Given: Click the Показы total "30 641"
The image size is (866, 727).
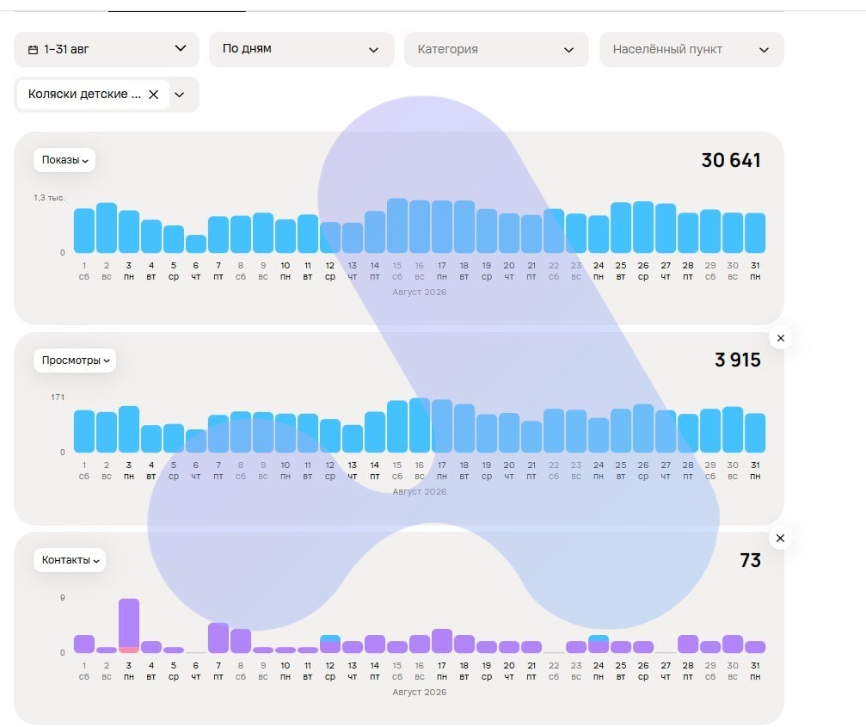Looking at the screenshot, I should point(731,160).
